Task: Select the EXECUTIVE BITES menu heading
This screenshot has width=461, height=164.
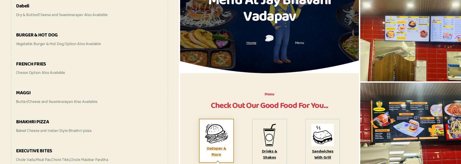Action: (34, 151)
